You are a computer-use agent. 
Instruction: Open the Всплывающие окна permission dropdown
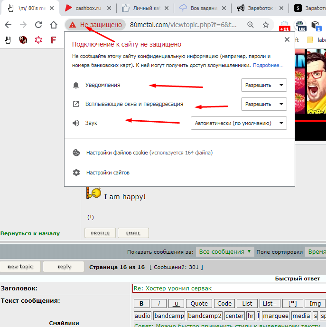264,104
